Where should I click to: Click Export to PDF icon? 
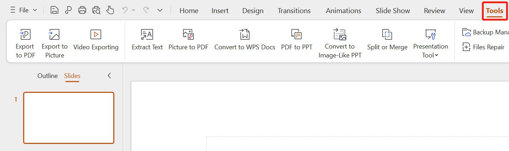pos(25,35)
